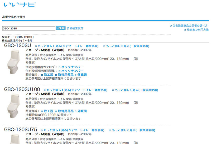Open 住宅設備機器カタログ バックナンバー link
The width and height of the screenshot is (211, 144).
point(72,67)
